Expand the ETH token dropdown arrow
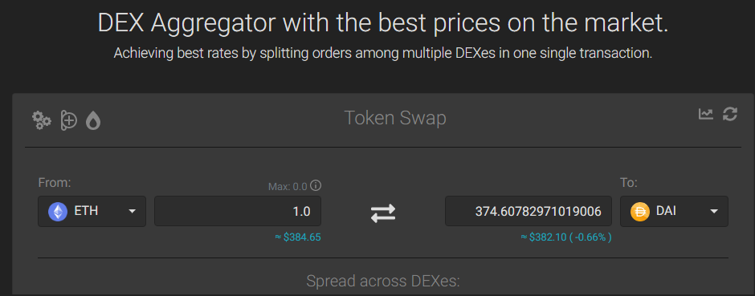 coord(132,212)
